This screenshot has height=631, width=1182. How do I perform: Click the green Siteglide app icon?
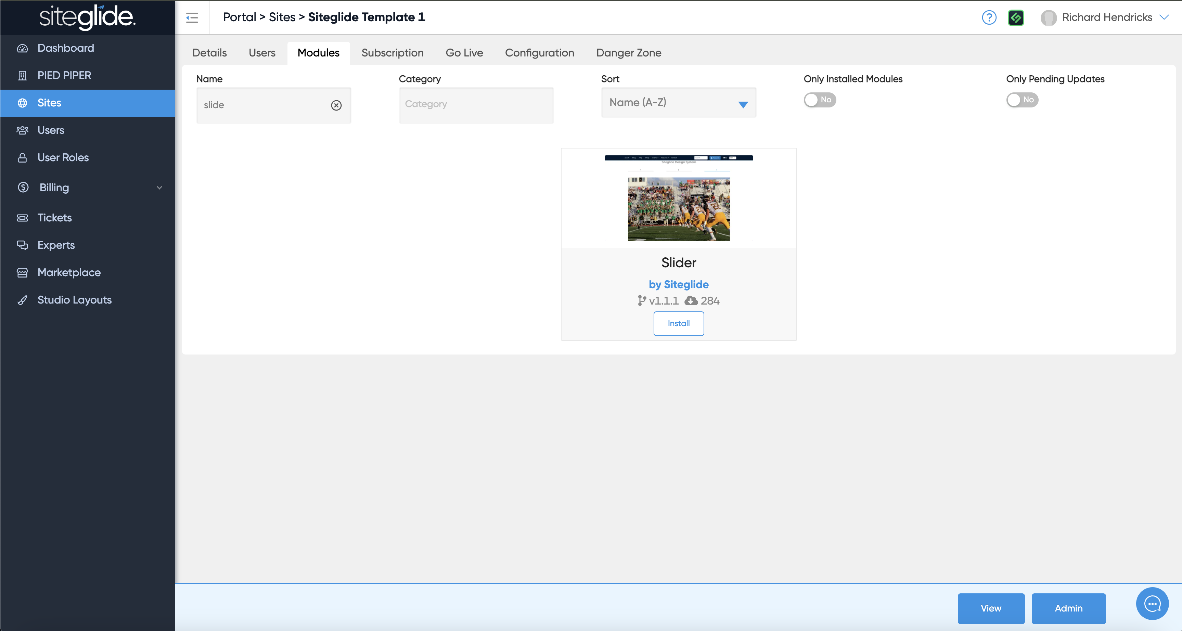pyautogui.click(x=1015, y=17)
